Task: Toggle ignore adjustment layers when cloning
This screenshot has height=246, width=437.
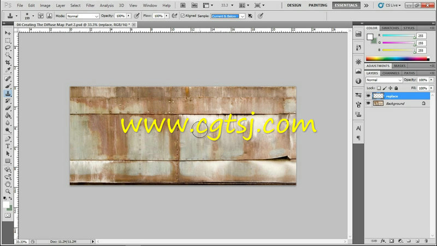Action: (x=250, y=16)
